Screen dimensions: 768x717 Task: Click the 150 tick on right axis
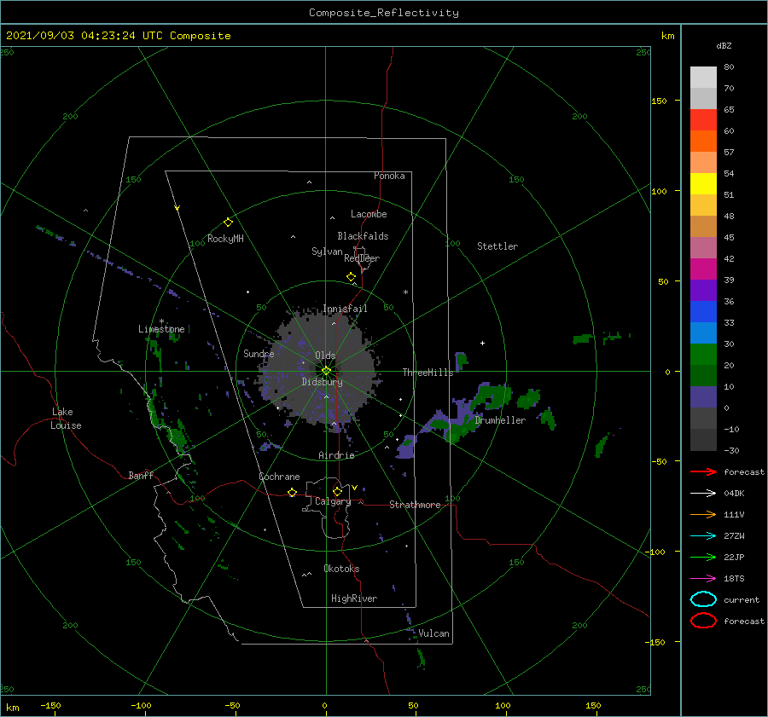[x=659, y=101]
